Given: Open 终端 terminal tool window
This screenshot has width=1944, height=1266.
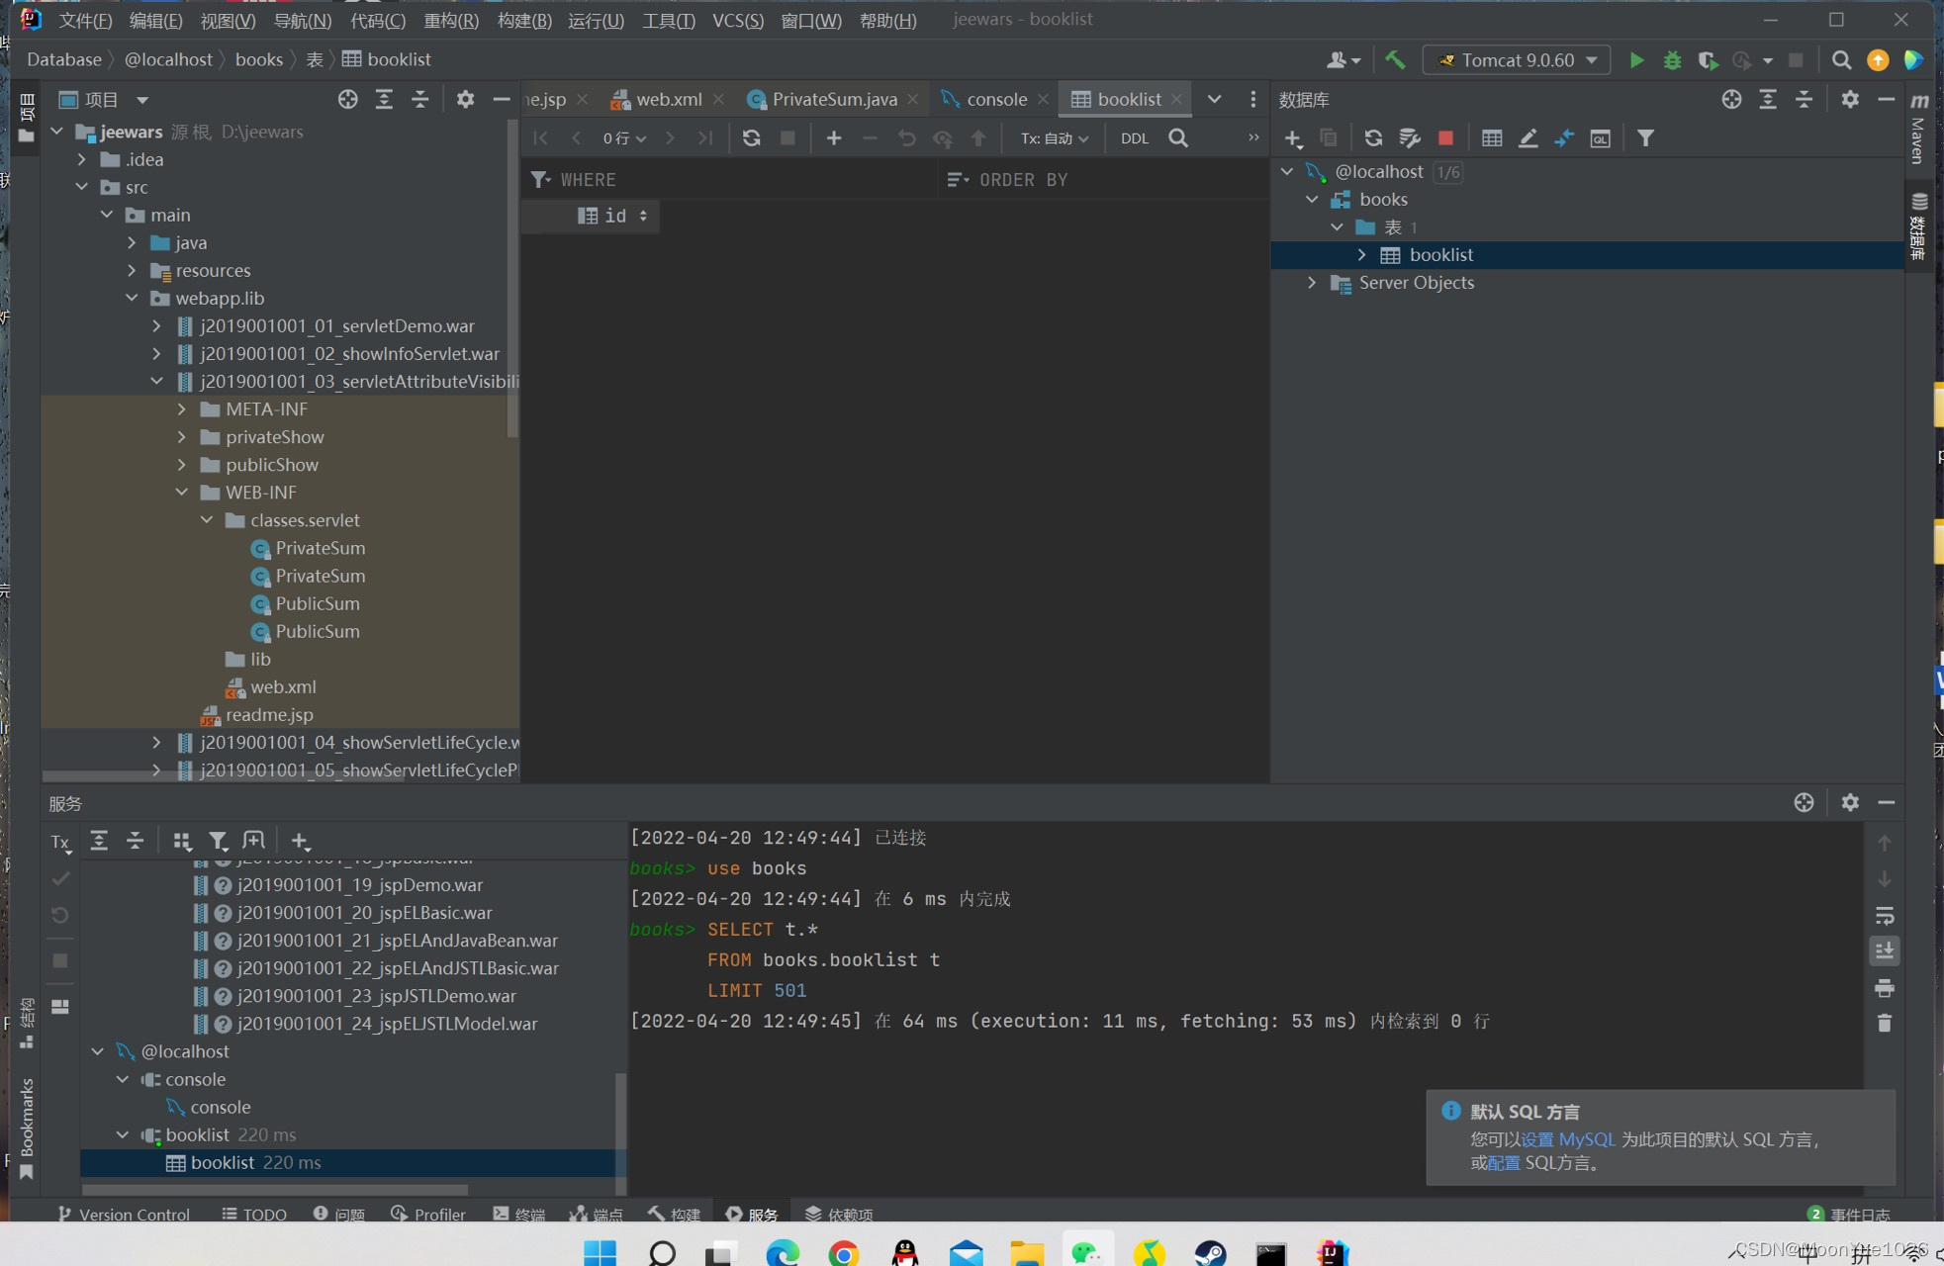Looking at the screenshot, I should [x=519, y=1214].
